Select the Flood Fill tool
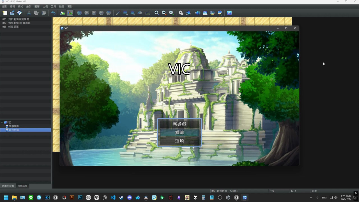 [x=140, y=13]
